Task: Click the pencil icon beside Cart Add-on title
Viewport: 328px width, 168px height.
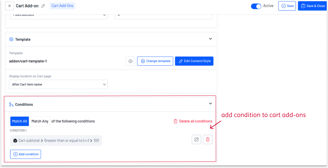Action: coord(43,6)
